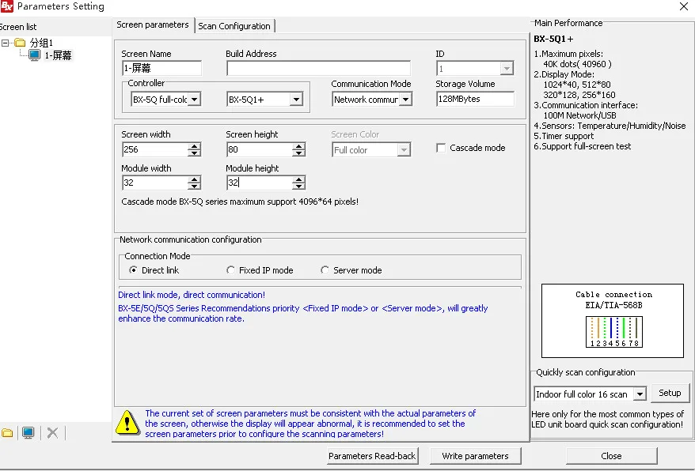Click the '100M Network/USB' text
695x471 pixels.
point(579,115)
